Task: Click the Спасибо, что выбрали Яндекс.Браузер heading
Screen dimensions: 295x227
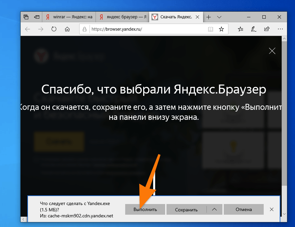Action: tap(154, 89)
